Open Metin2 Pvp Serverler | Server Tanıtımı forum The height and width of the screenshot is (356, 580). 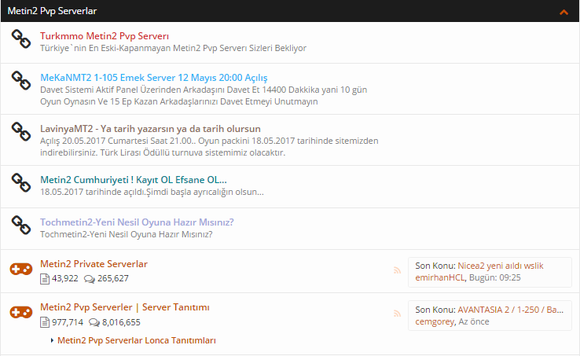(125, 307)
